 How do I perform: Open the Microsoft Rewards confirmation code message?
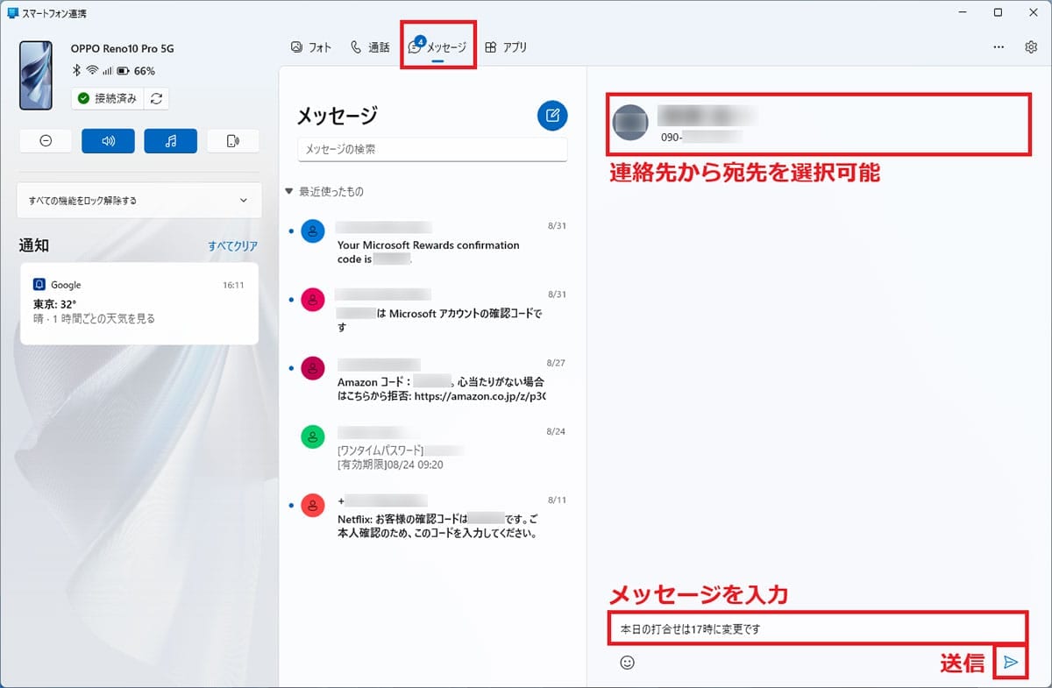click(x=430, y=244)
